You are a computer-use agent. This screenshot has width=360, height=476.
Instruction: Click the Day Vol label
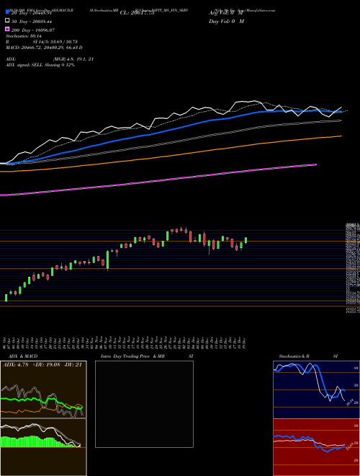tap(226, 21)
